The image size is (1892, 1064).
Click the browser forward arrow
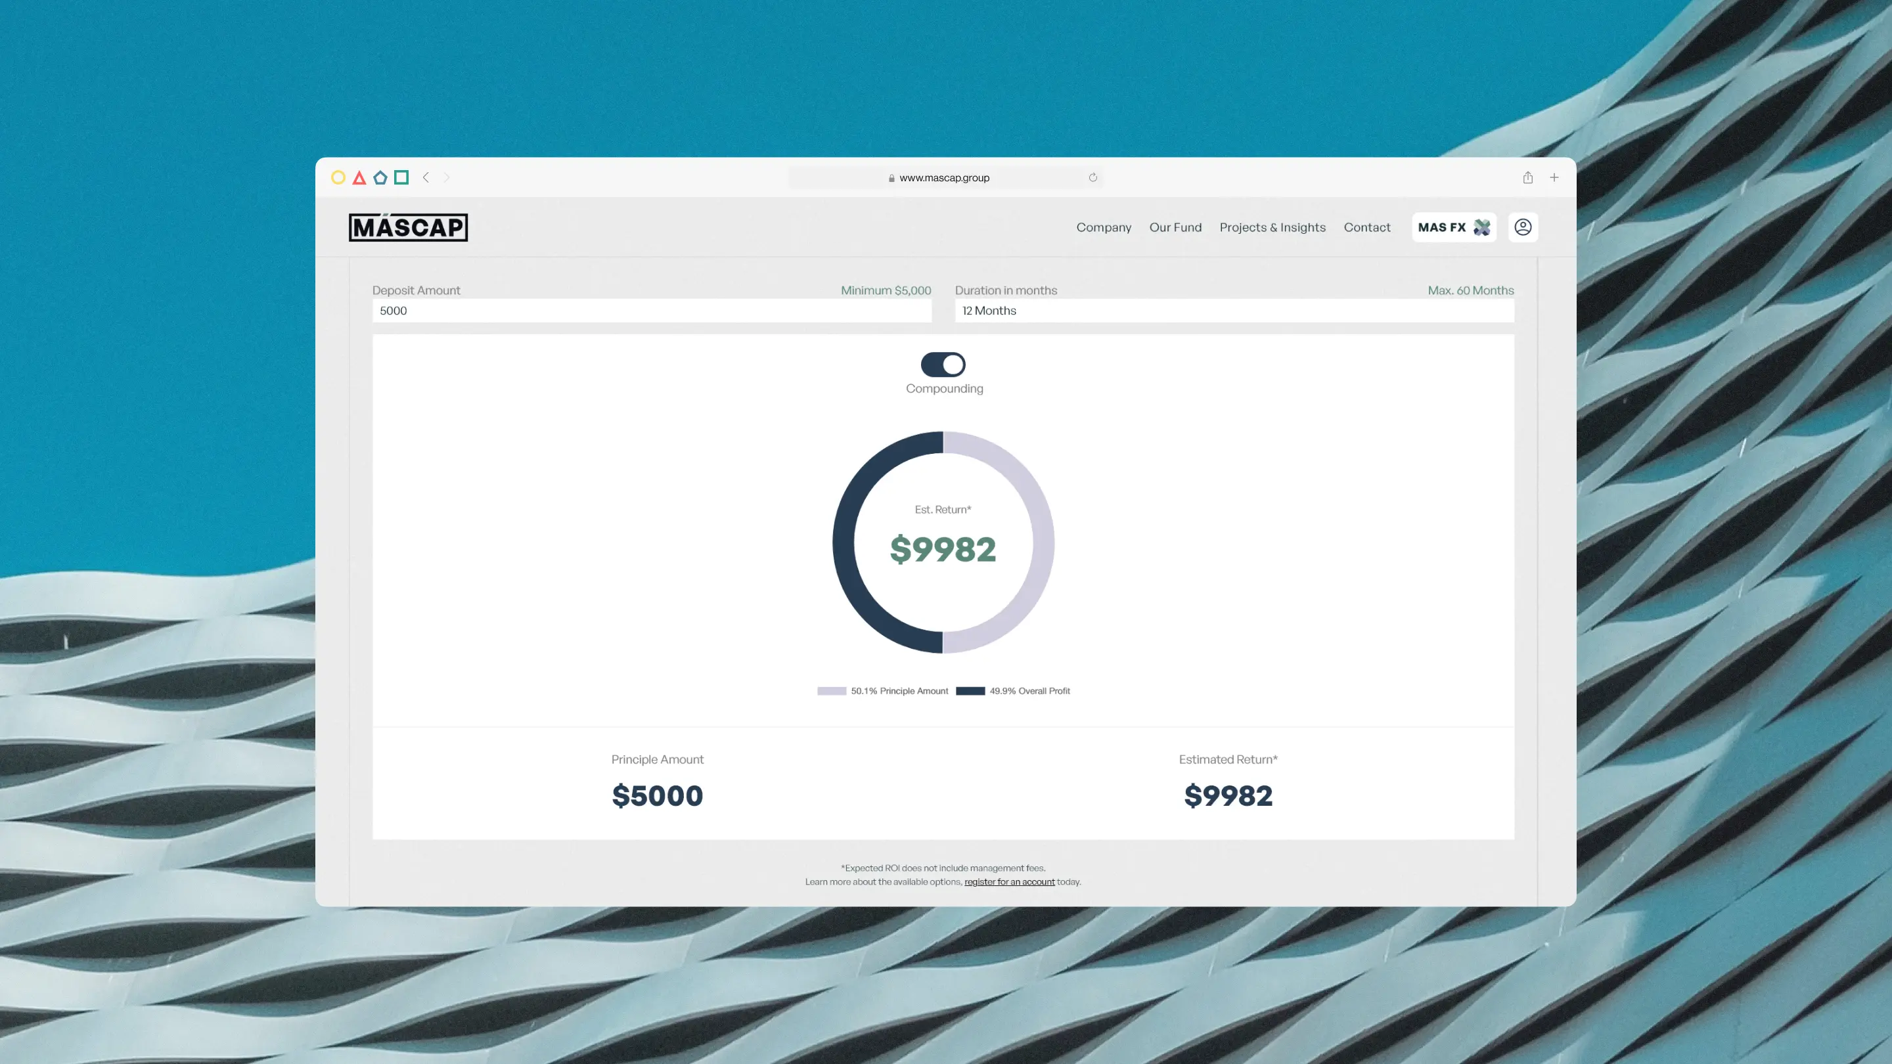[446, 178]
